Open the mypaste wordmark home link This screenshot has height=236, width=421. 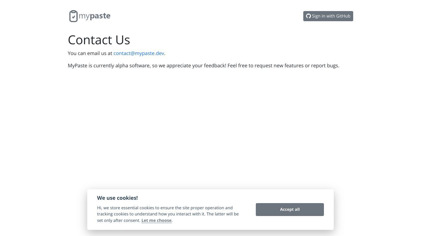95,16
